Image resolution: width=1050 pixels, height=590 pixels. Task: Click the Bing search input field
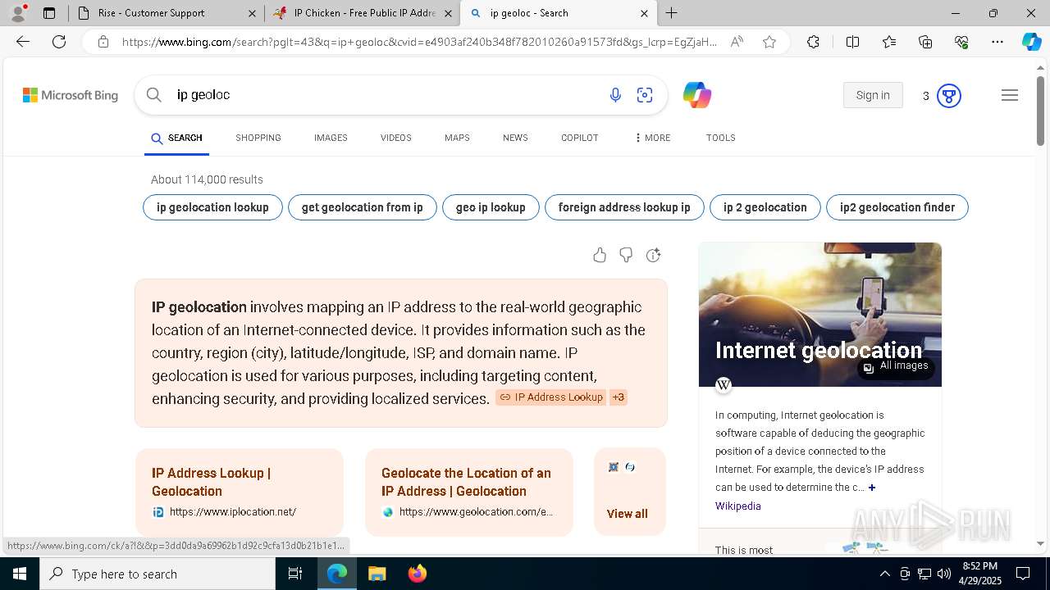386,95
